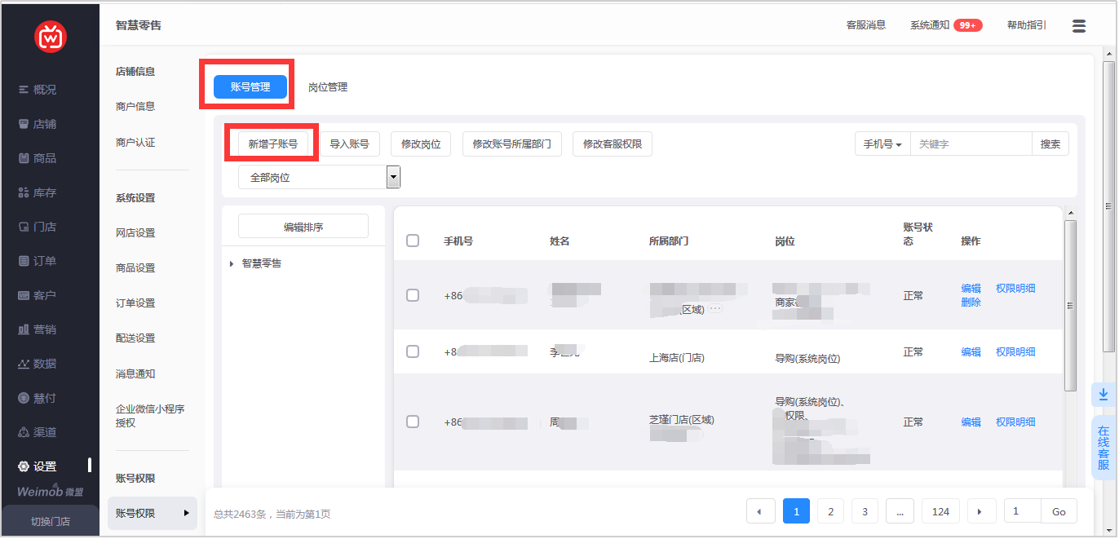1119x539 pixels.
Task: Open 订单 orders section in sidebar
Action: tap(38, 261)
